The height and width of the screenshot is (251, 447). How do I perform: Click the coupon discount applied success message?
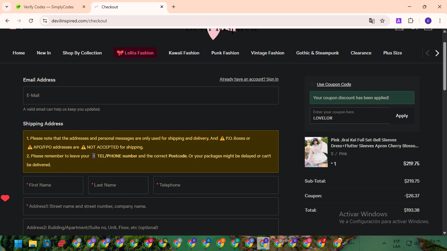tap(362, 98)
